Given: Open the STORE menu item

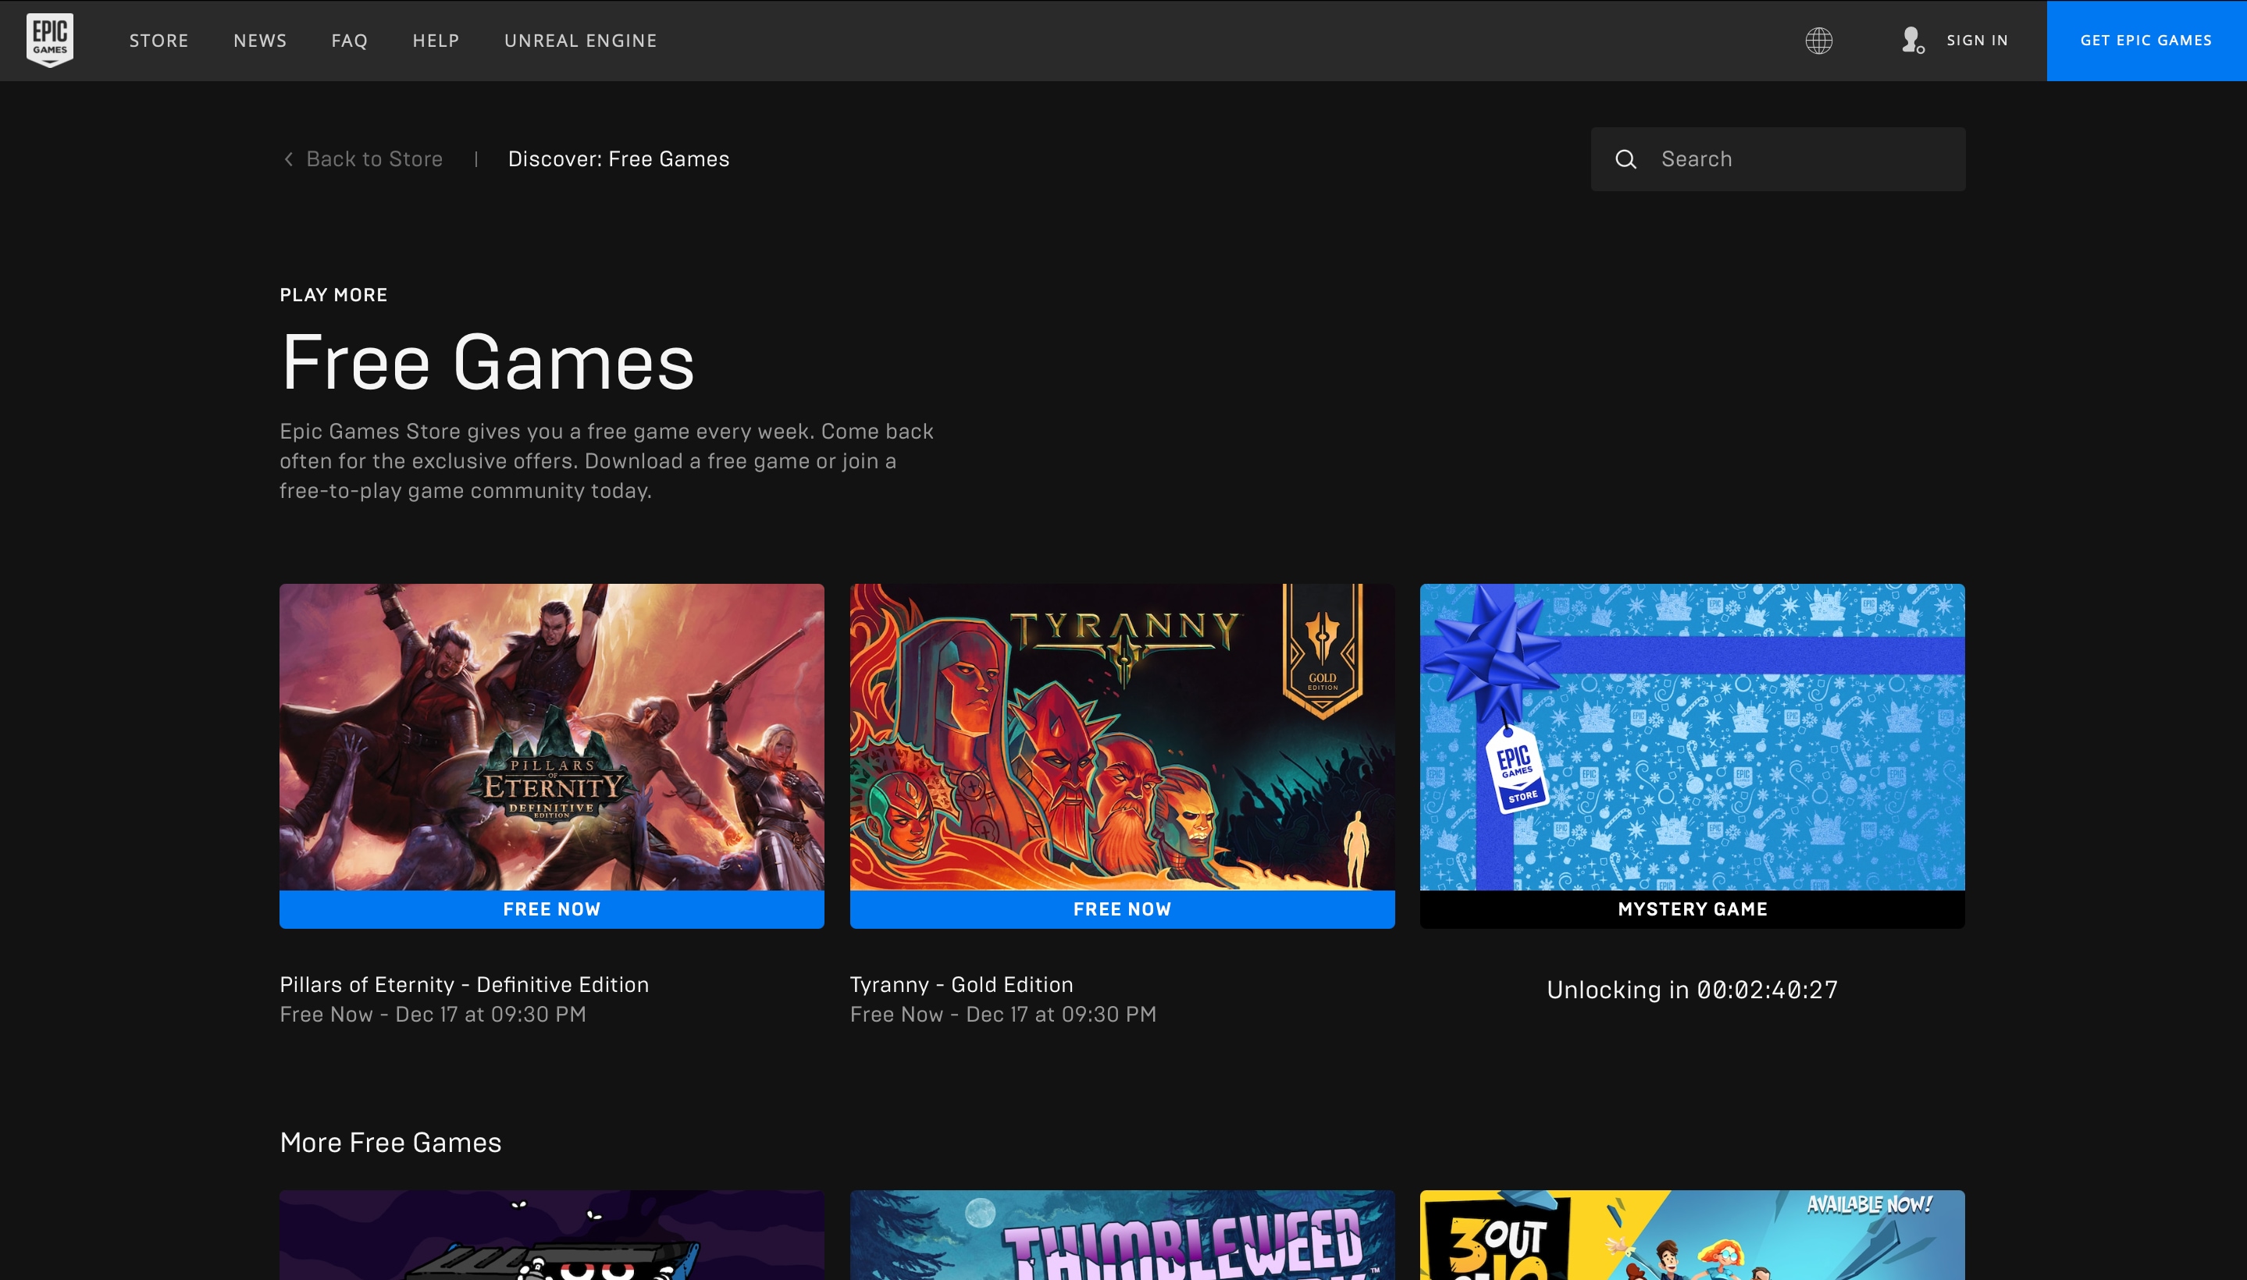Looking at the screenshot, I should pyautogui.click(x=159, y=41).
